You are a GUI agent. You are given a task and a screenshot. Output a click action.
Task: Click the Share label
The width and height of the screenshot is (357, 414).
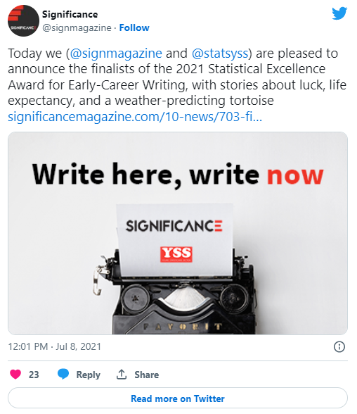(x=147, y=375)
